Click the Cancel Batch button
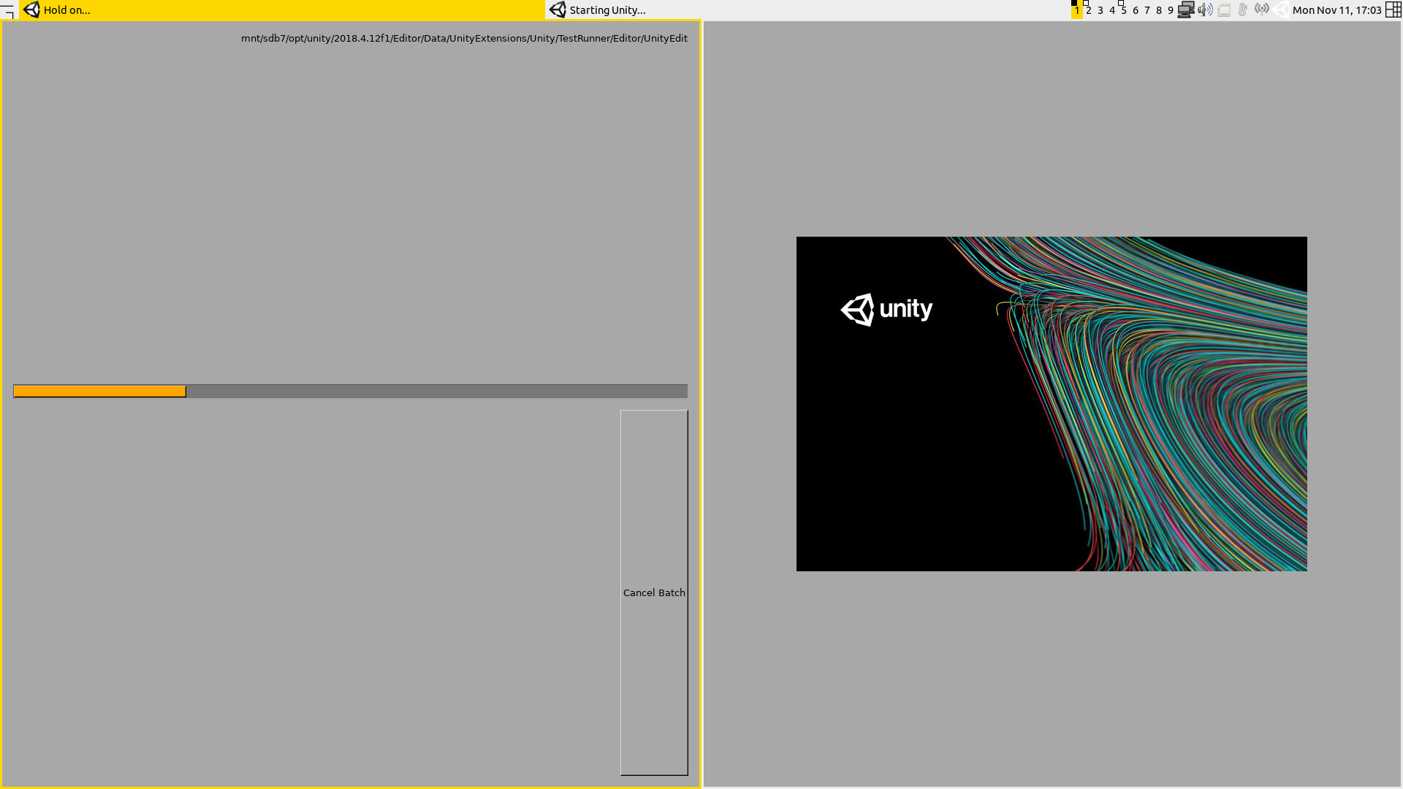Viewport: 1403px width, 789px height. [654, 592]
